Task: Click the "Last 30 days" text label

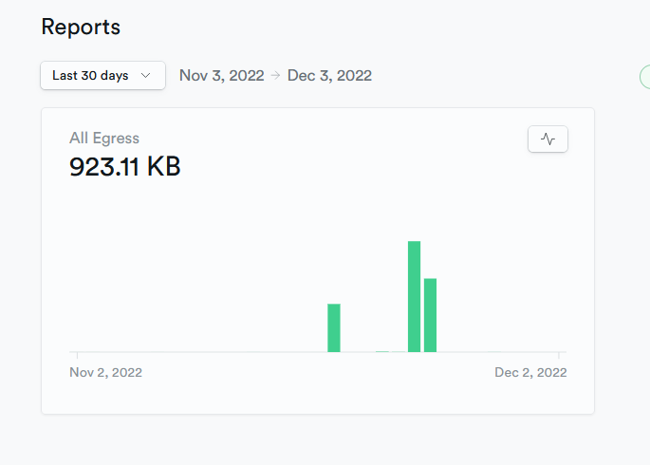Action: 90,76
